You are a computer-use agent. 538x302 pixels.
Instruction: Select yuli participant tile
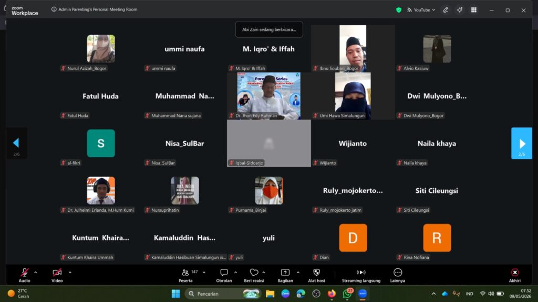pos(268,238)
